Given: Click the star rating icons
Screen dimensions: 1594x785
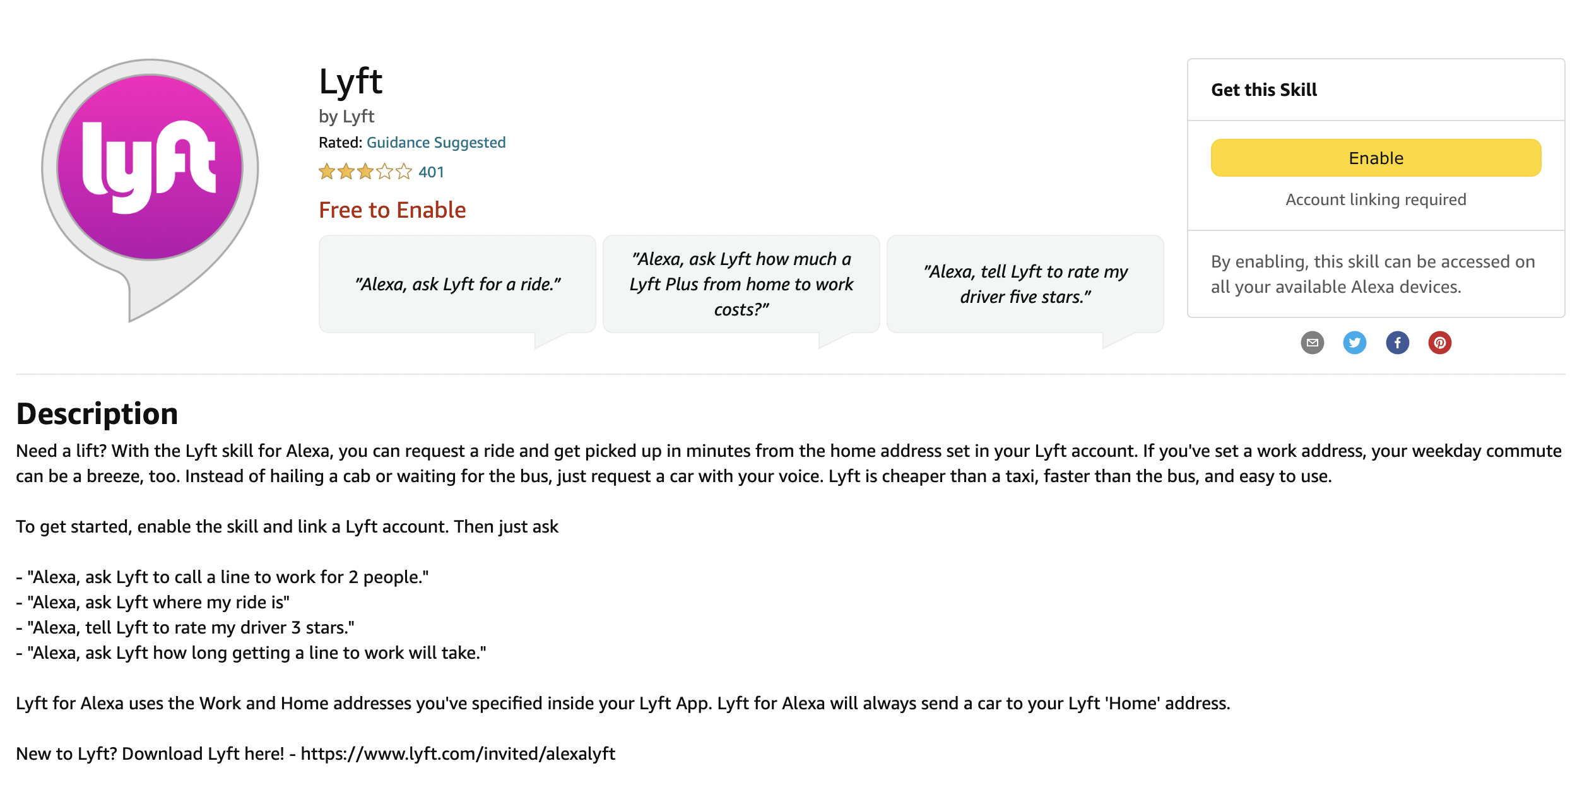Looking at the screenshot, I should (x=365, y=172).
